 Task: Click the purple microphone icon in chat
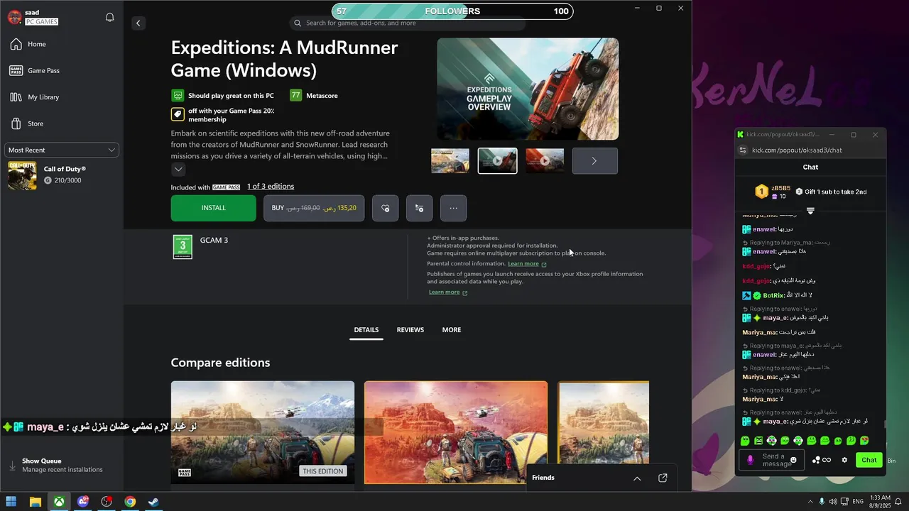750,460
